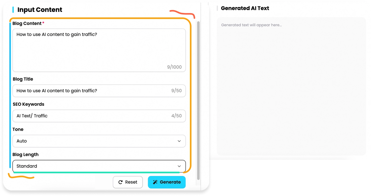Click the Input Content heading
Screen dimensions: 372x196
point(40,10)
